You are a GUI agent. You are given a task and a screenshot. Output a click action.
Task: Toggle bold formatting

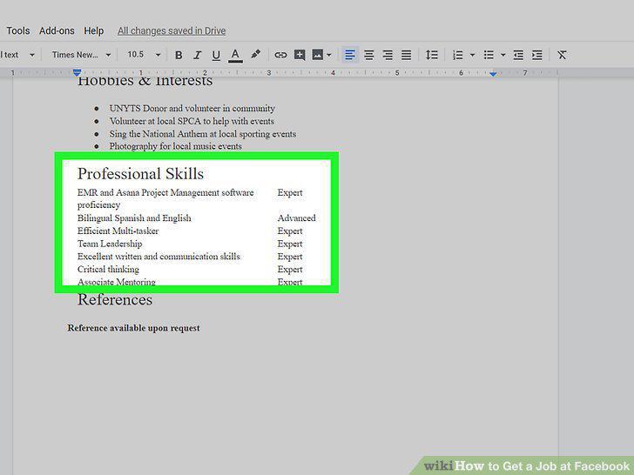[179, 55]
